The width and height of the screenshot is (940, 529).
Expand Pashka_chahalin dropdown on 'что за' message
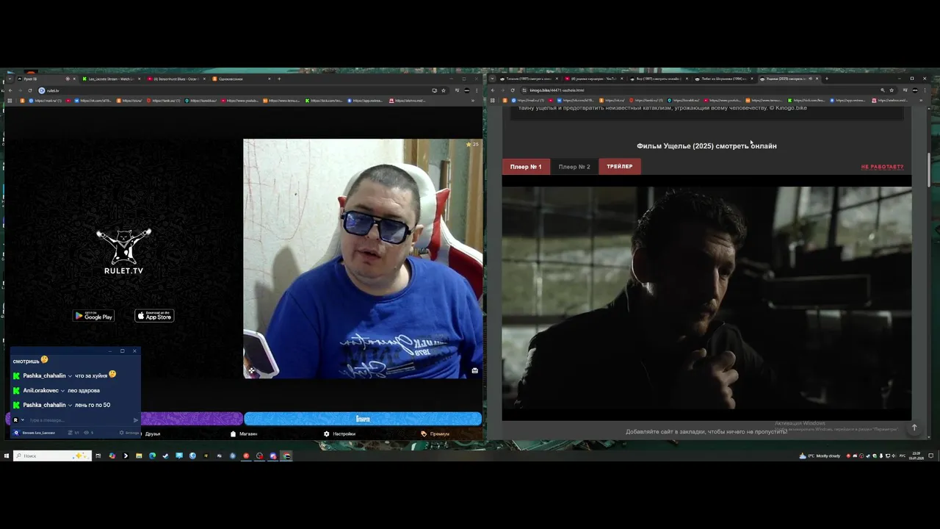pos(70,375)
